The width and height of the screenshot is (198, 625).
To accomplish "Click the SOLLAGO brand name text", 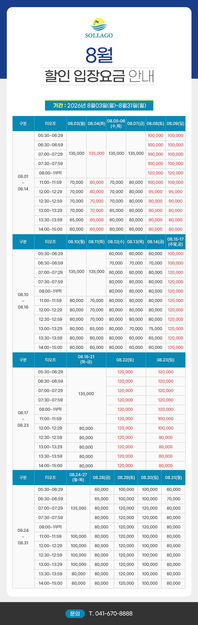I will 99,36.
